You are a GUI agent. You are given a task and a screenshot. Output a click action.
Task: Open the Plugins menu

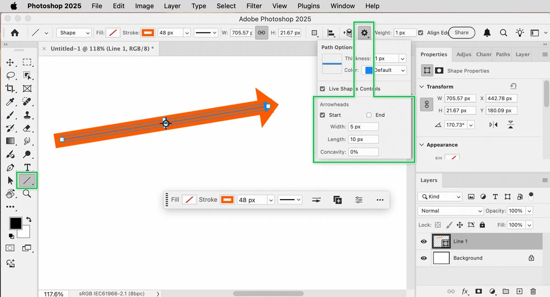click(x=308, y=6)
